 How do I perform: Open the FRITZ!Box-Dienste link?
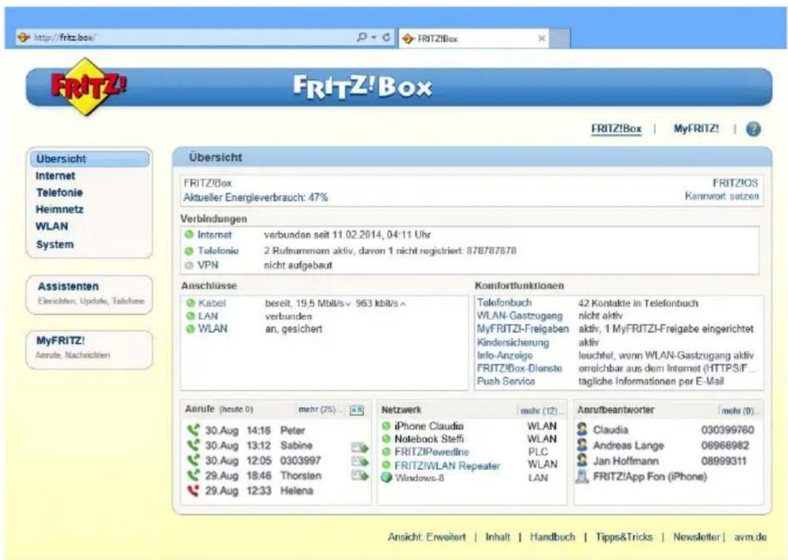pyautogui.click(x=519, y=368)
